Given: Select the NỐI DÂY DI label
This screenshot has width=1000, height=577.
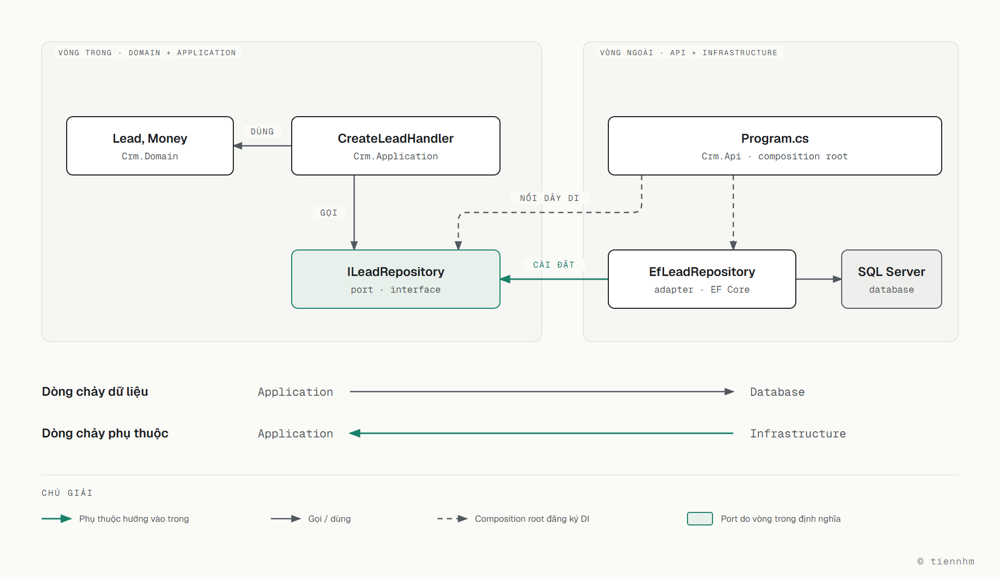Looking at the screenshot, I should click(549, 198).
